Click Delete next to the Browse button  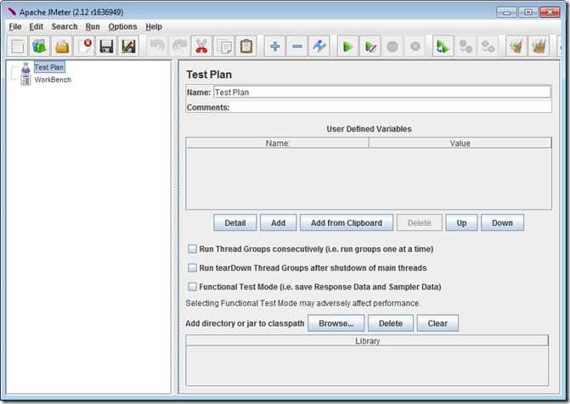pos(391,323)
